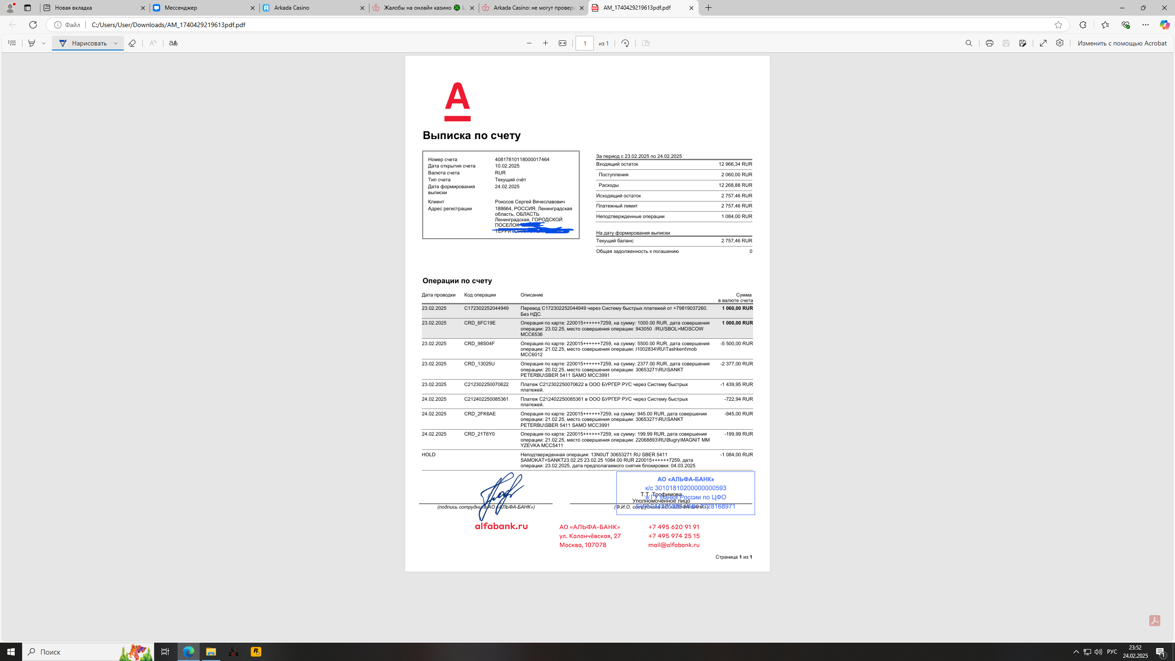Close the AM_1740429219613pdf.pdf tab
The image size is (1175, 661).
[691, 8]
